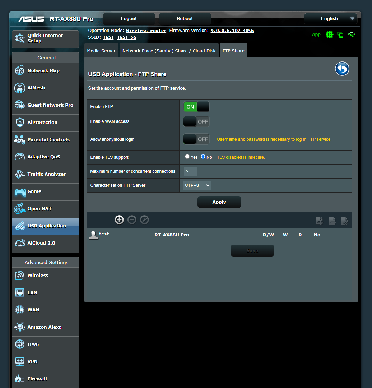This screenshot has height=388, width=372.
Task: Switch to Media Server tab
Action: (x=101, y=51)
